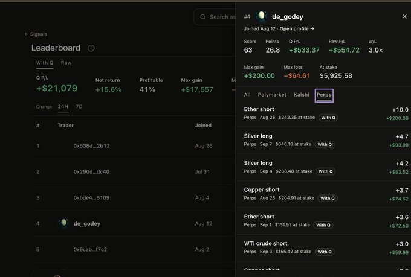Show All positions tab

(247, 95)
